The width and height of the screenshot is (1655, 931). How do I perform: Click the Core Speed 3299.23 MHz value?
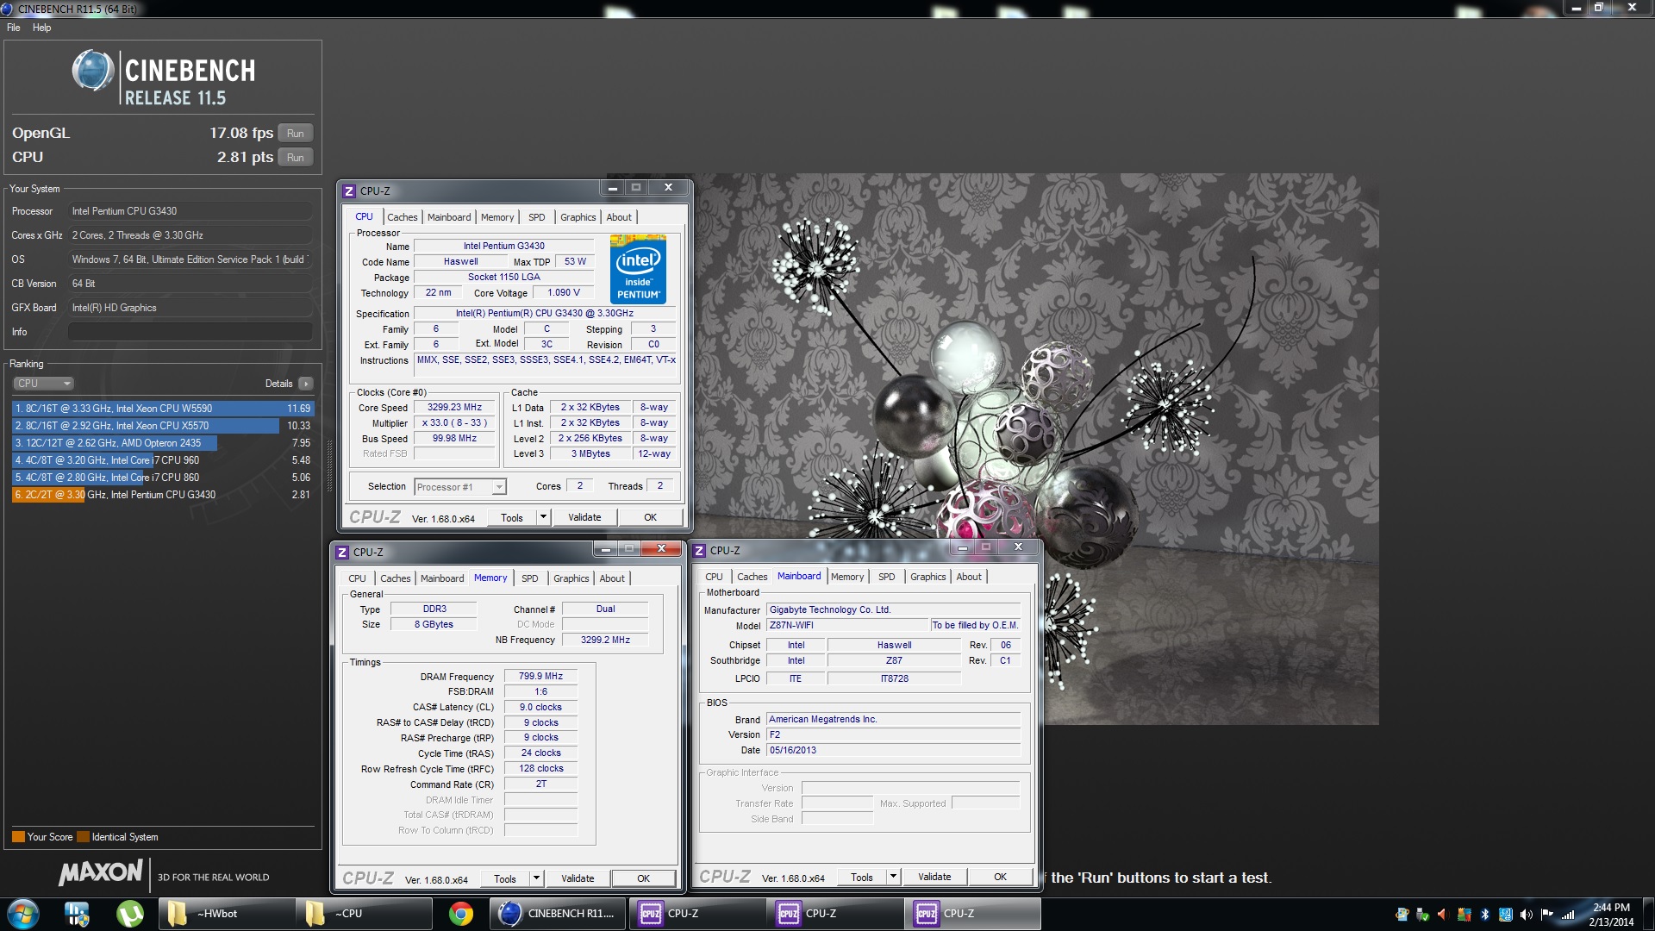coord(455,408)
